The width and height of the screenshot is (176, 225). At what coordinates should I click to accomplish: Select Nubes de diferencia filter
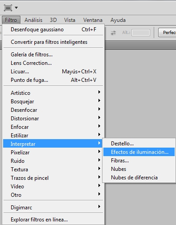click(139, 178)
